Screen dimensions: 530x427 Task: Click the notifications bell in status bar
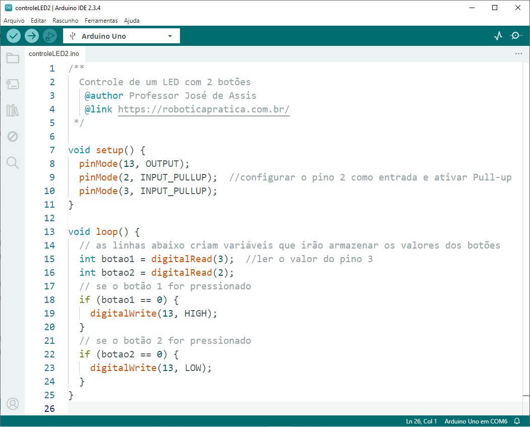tap(517, 421)
